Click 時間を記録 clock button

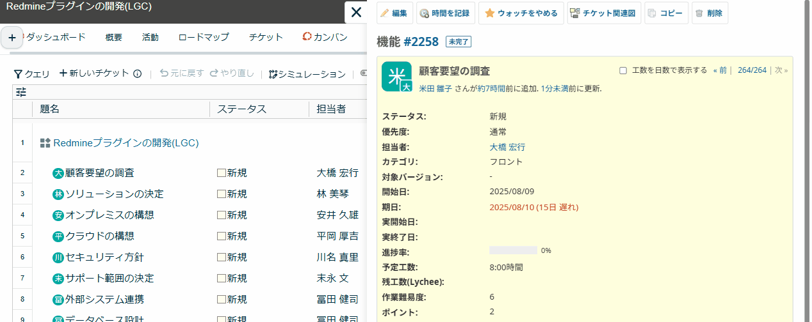(x=444, y=13)
